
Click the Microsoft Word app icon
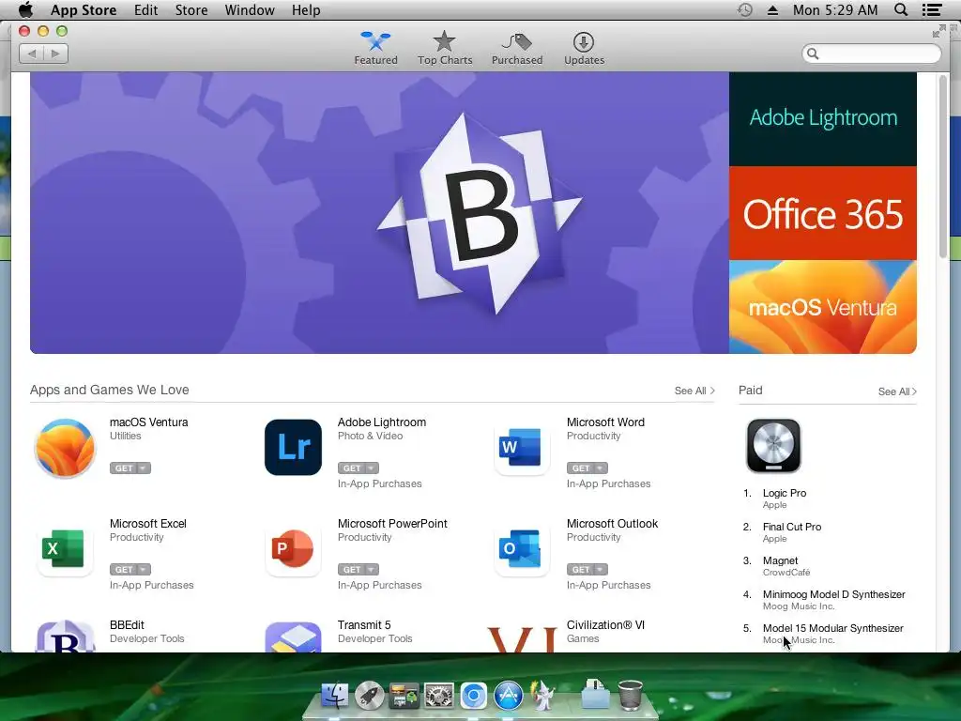tap(522, 448)
